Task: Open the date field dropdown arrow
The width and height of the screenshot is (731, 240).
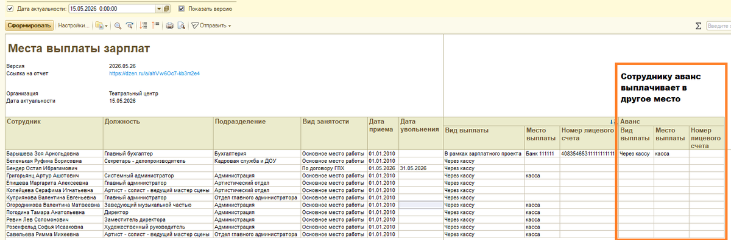Action: point(159,9)
